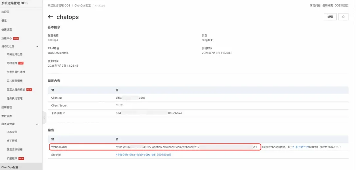Open 常见问题 in the top bar
Screen dimensions: 356x170
click(x=315, y=6)
